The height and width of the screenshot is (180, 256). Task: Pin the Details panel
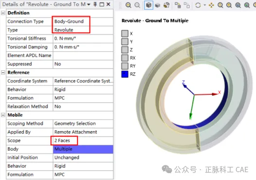(95, 4)
